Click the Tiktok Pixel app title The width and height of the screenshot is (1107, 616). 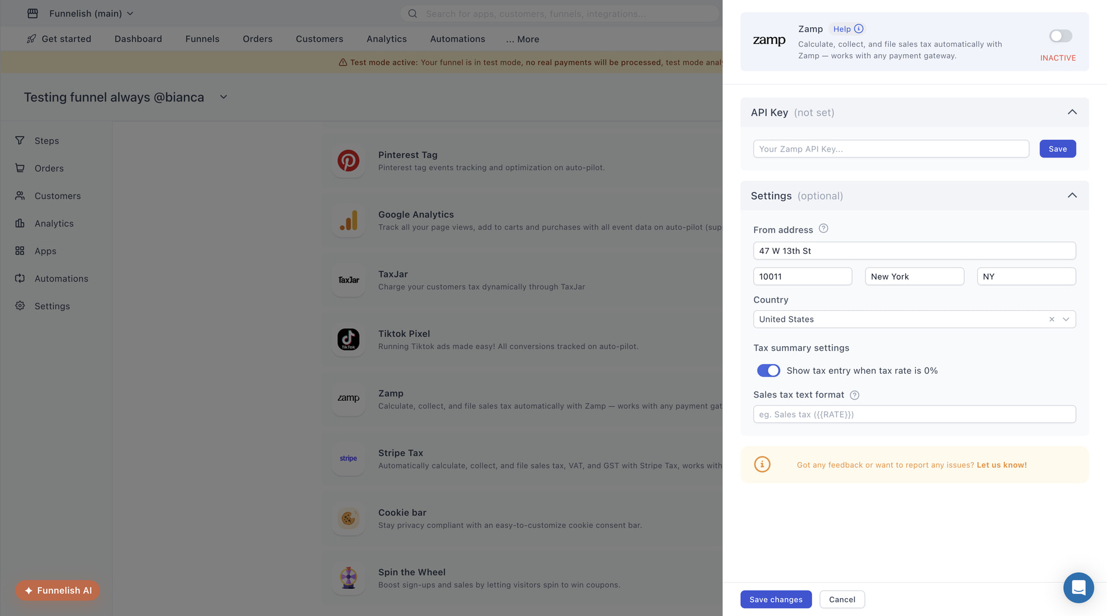coord(404,333)
